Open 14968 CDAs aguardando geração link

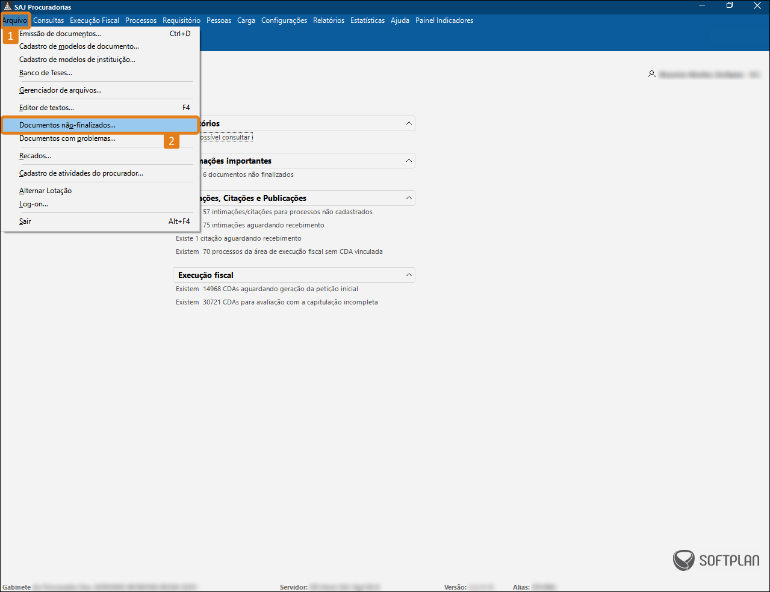point(281,289)
